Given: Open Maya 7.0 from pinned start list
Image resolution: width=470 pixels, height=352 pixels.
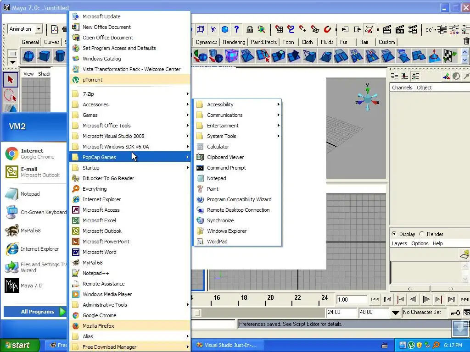Looking at the screenshot, I should [34, 286].
